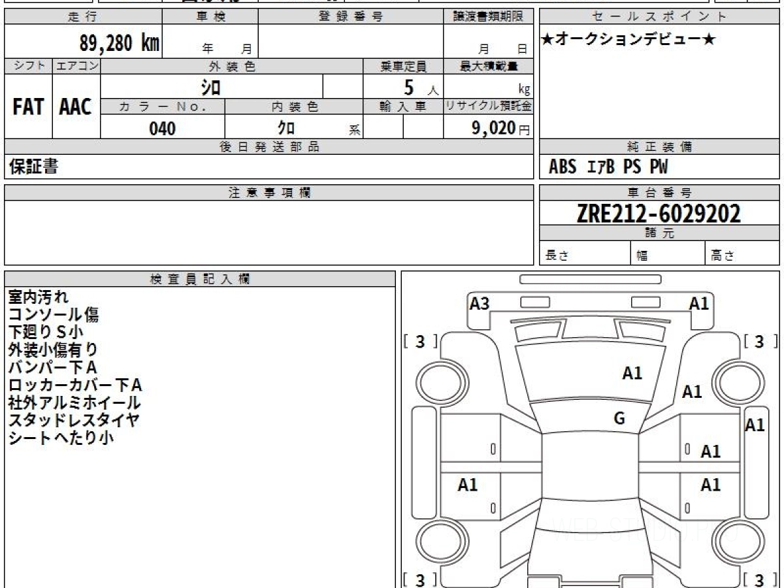
Task: Select the 外装色 header
Action: click(232, 66)
